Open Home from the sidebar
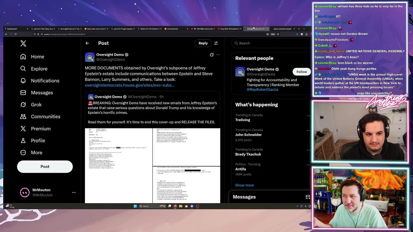Screen dimensions: 413x232 (x=32, y=57)
